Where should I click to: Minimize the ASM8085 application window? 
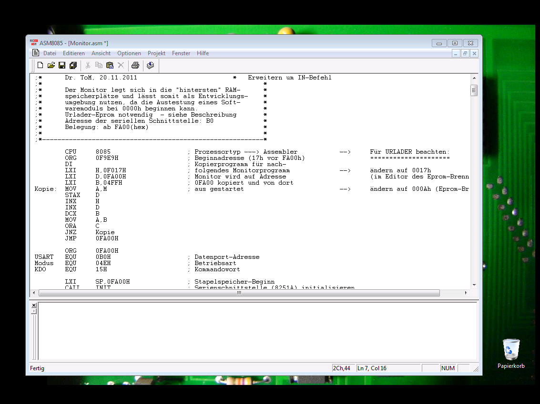(439, 43)
